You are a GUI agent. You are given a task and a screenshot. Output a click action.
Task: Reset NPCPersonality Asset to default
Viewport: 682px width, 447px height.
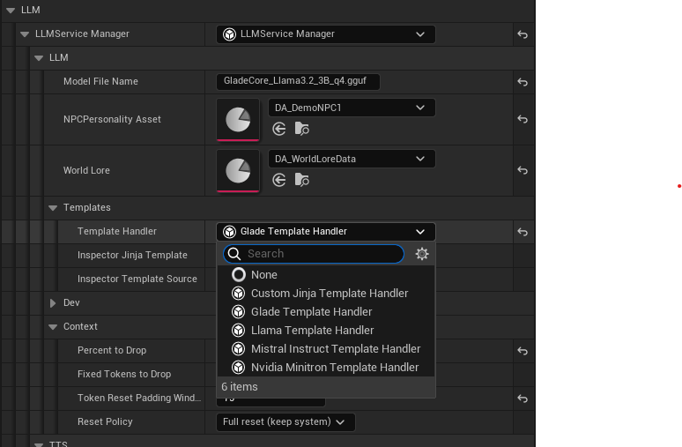(523, 119)
